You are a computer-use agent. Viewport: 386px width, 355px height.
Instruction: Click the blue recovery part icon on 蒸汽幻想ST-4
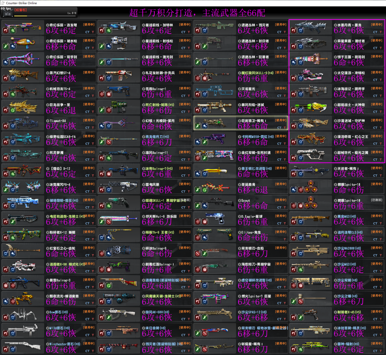point(13,78)
